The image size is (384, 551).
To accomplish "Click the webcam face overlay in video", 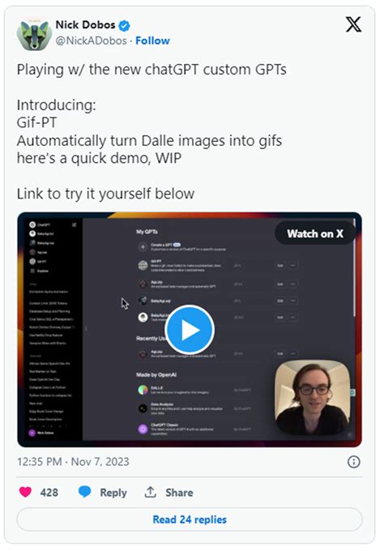I will click(x=313, y=396).
